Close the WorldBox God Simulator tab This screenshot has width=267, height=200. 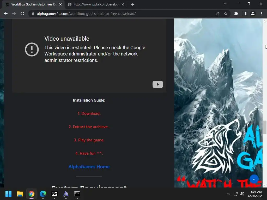60,4
